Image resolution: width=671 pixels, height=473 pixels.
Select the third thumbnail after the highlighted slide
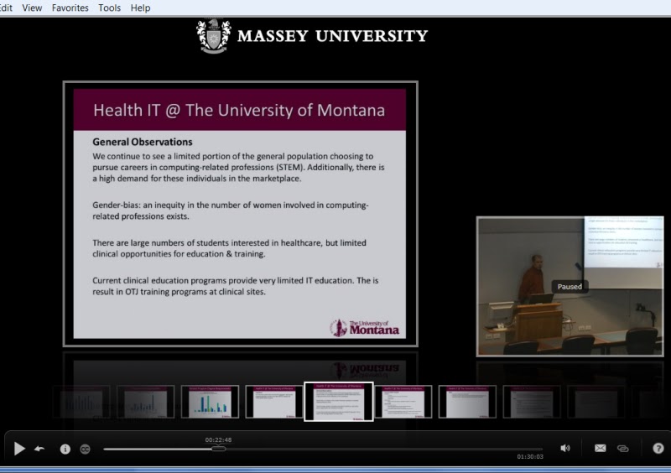[532, 402]
